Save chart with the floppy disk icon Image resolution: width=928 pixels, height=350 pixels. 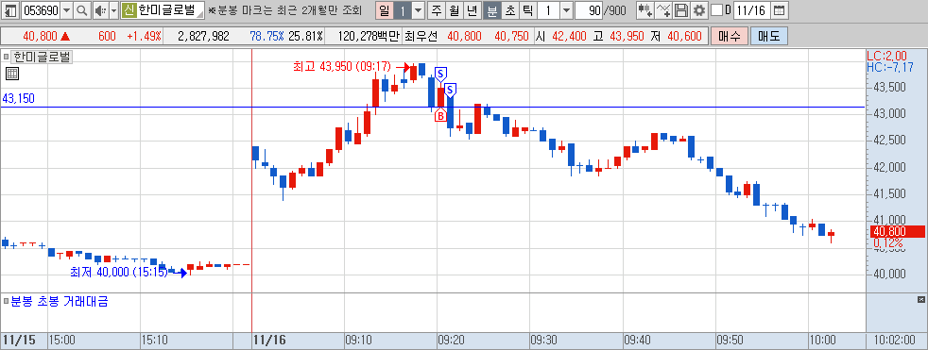point(681,10)
